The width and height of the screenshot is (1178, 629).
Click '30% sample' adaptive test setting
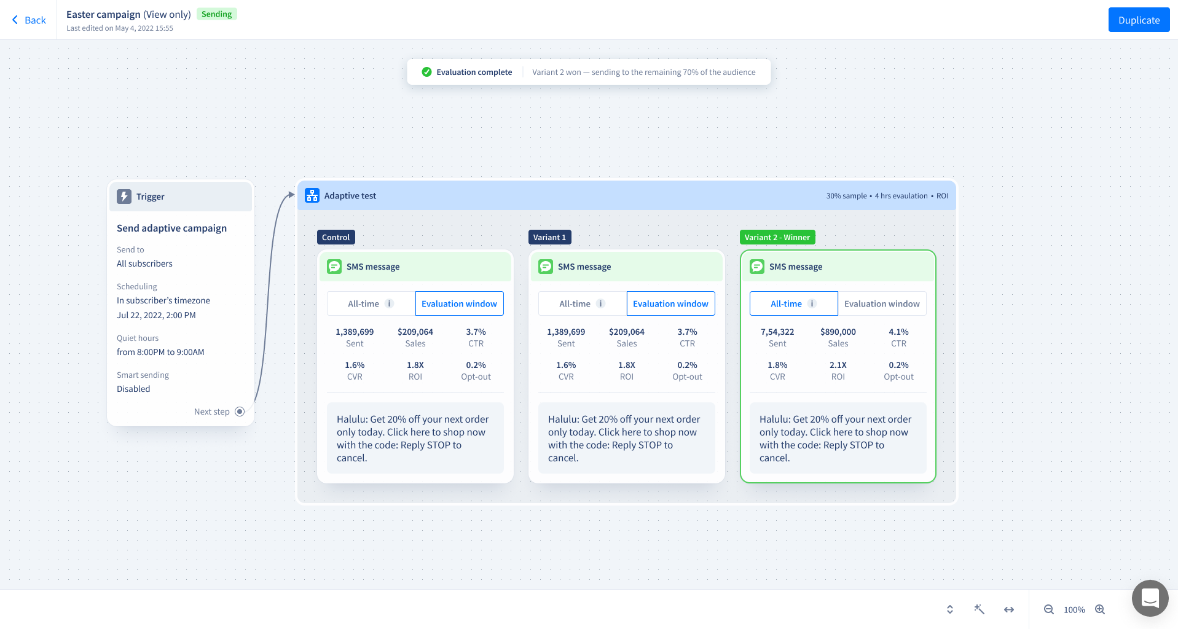coord(846,196)
